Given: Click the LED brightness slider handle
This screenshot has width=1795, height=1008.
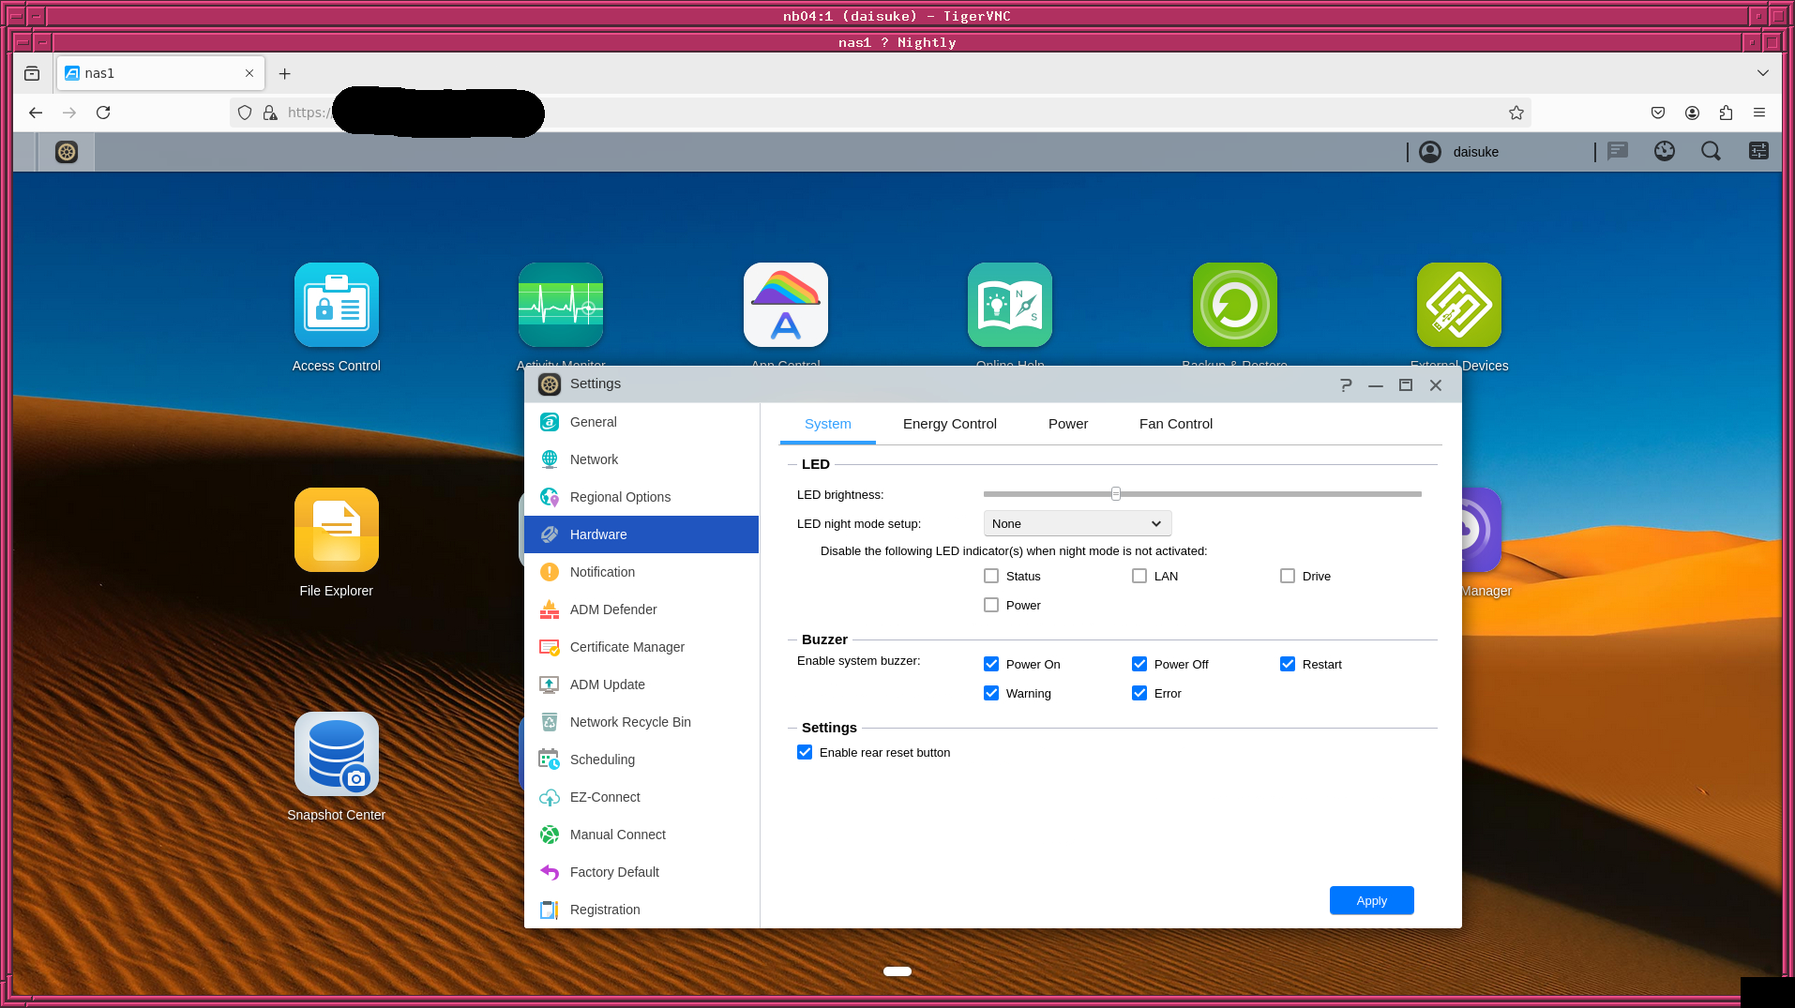Looking at the screenshot, I should pyautogui.click(x=1115, y=494).
